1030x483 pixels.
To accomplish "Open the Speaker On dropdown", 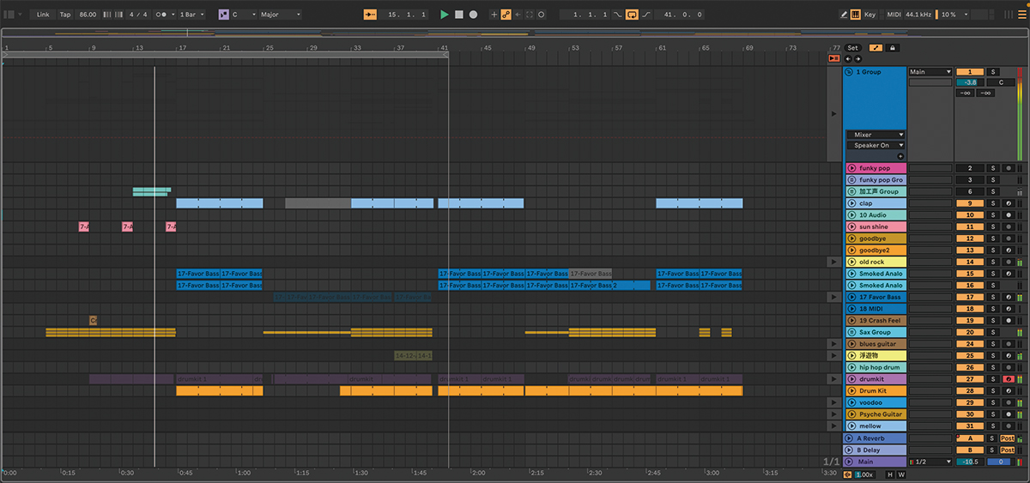I will pyautogui.click(x=875, y=145).
